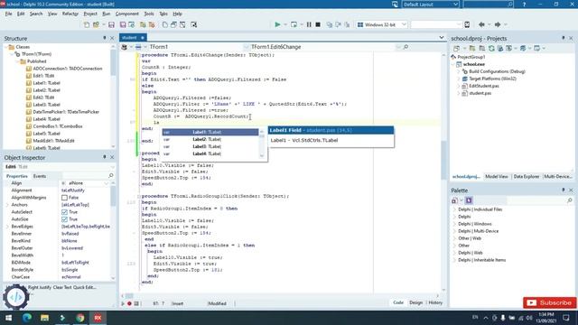Open File Explorer from the taskbar

44,317
